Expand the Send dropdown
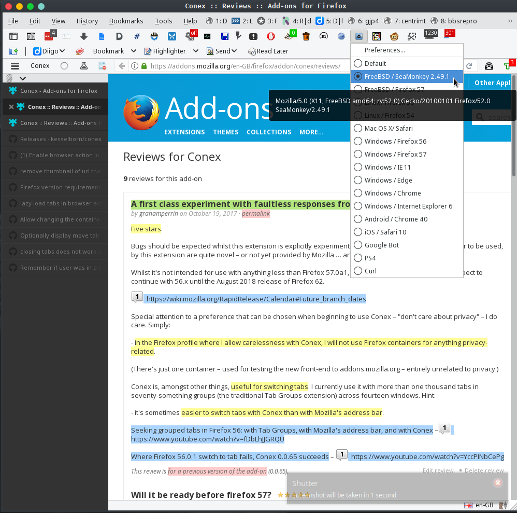This screenshot has width=517, height=513. 234,51
